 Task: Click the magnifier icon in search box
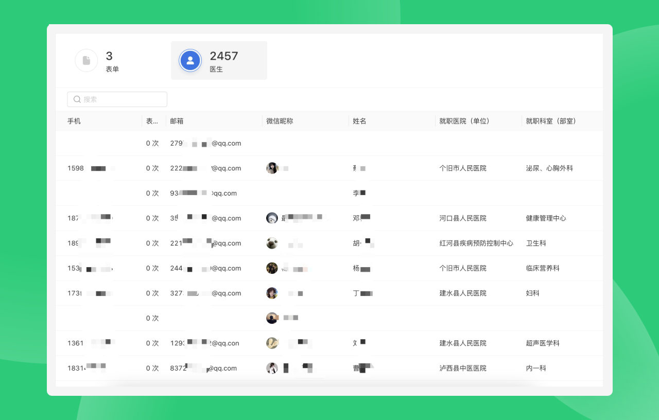[x=77, y=99]
